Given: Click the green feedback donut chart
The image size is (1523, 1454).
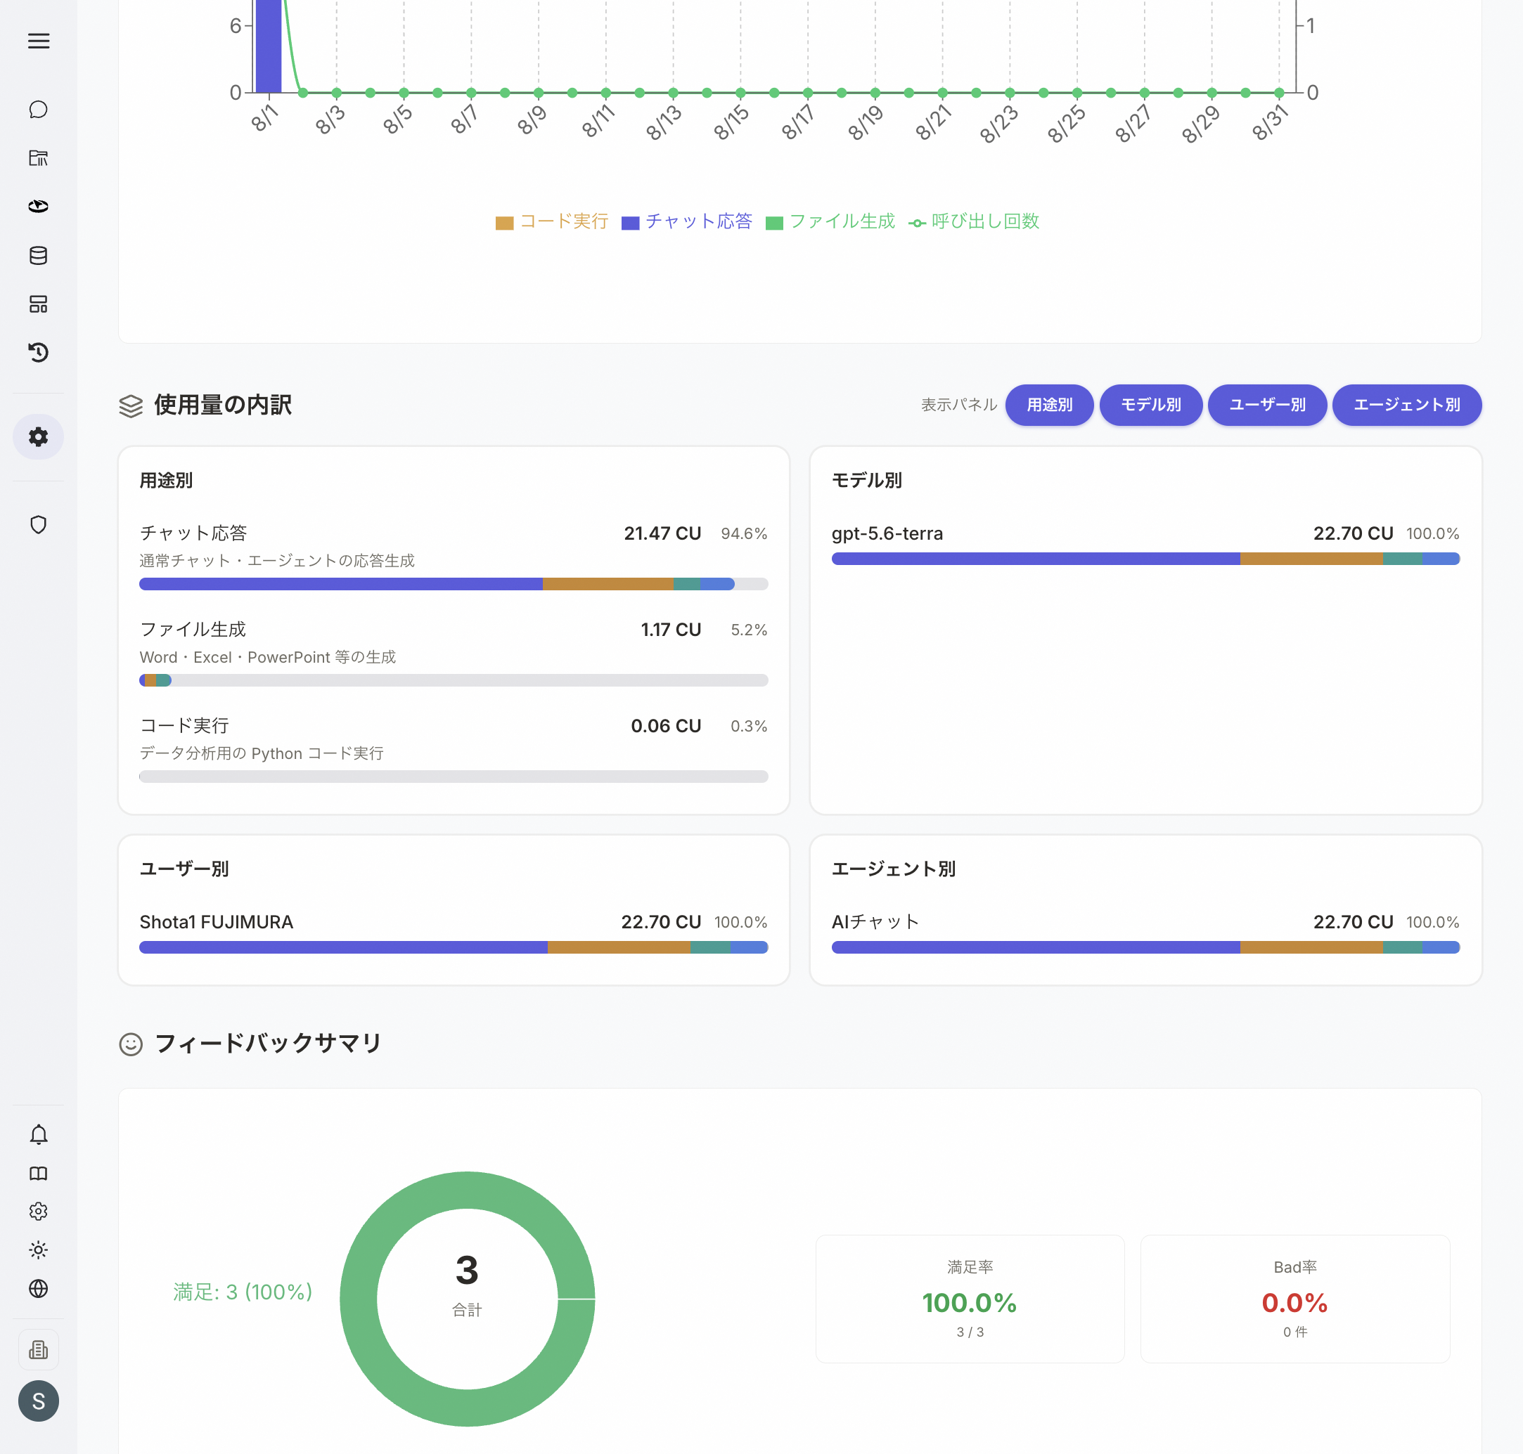Looking at the screenshot, I should (467, 1298).
